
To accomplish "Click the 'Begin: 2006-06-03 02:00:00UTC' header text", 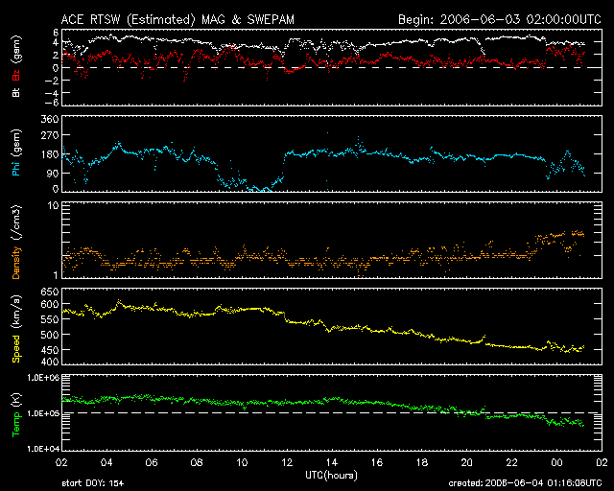I will coord(500,19).
